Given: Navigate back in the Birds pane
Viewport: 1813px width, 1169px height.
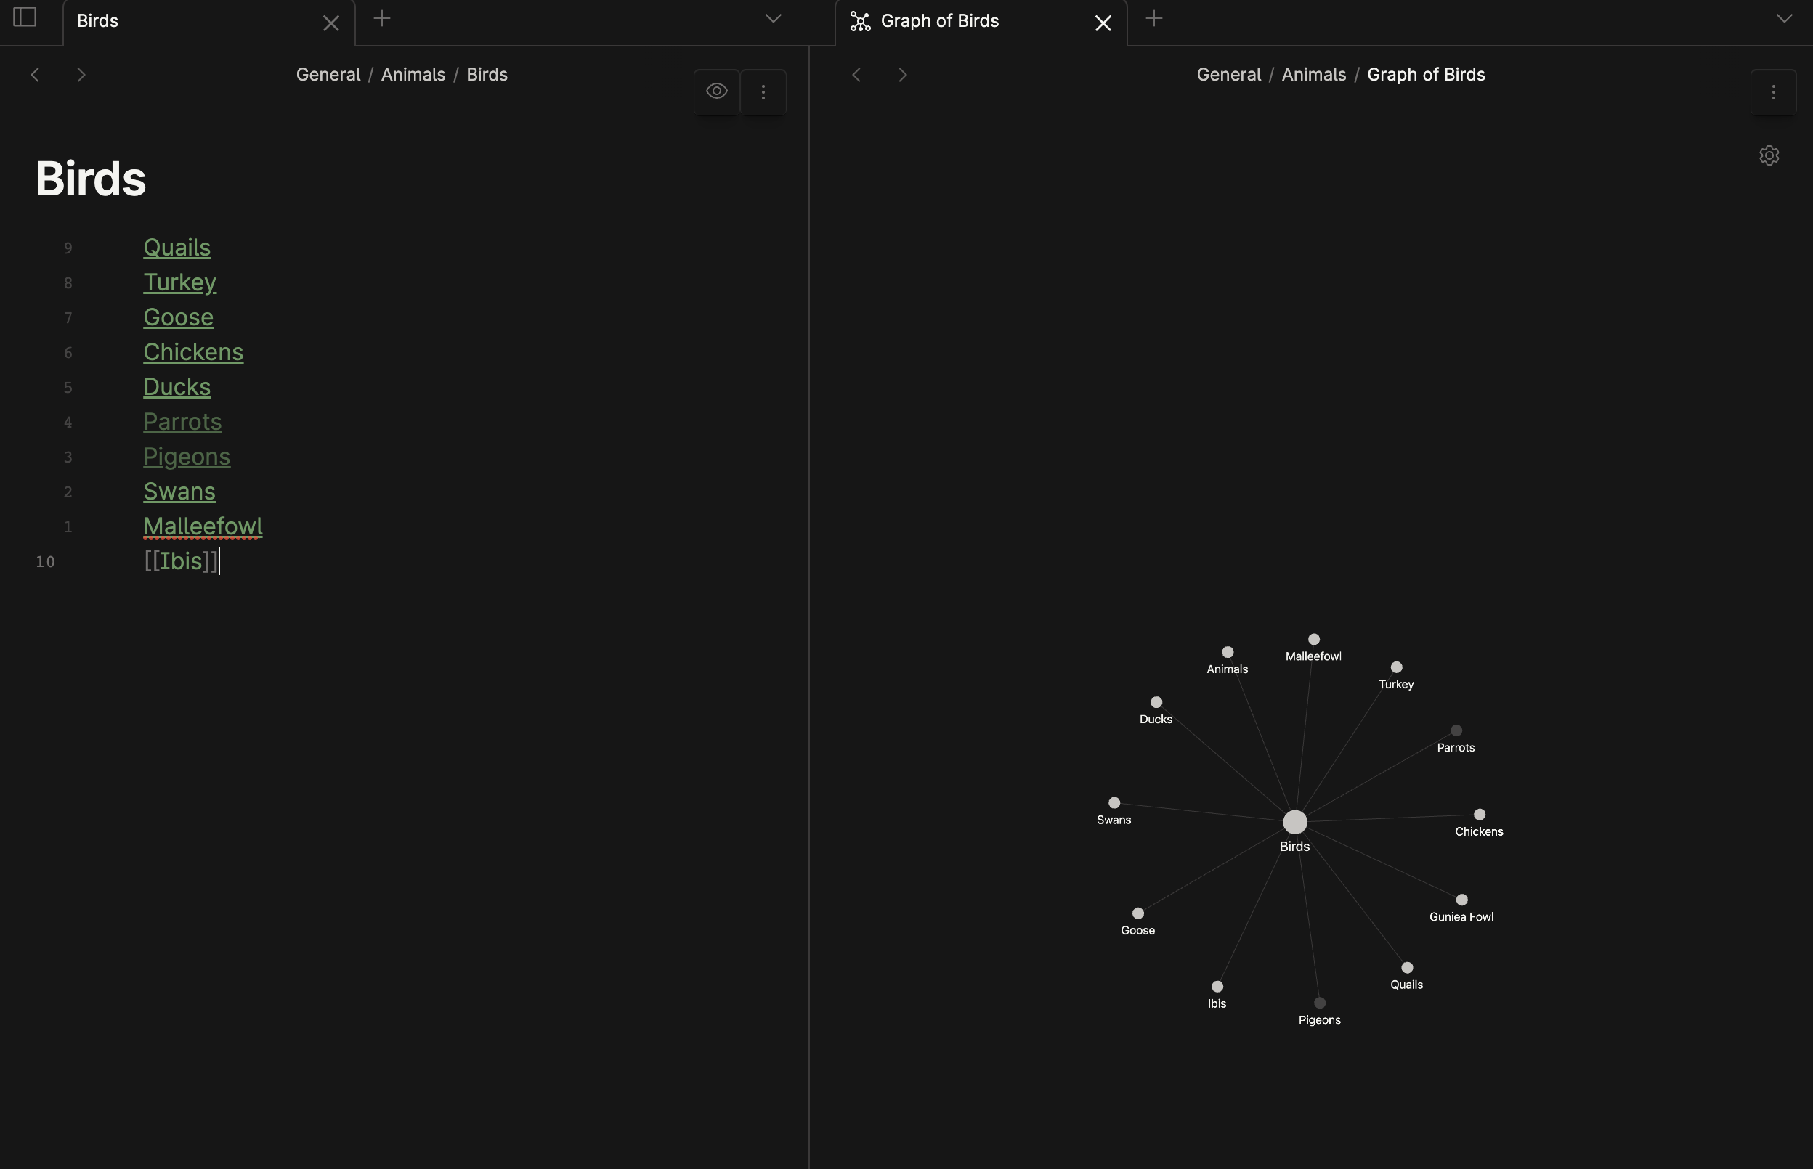Looking at the screenshot, I should [35, 74].
